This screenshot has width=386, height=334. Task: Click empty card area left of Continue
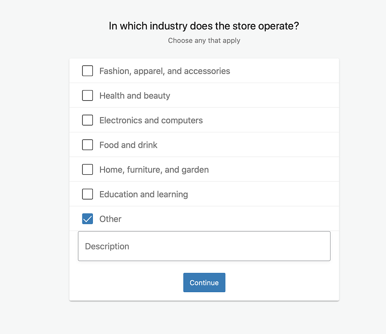pyautogui.click(x=126, y=282)
